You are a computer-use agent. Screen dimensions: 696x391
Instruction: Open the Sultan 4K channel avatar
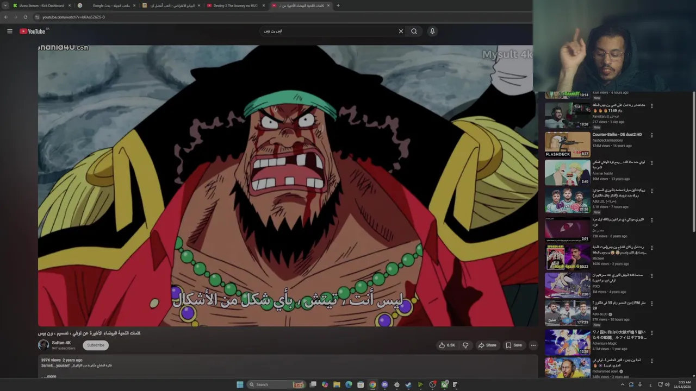43,345
